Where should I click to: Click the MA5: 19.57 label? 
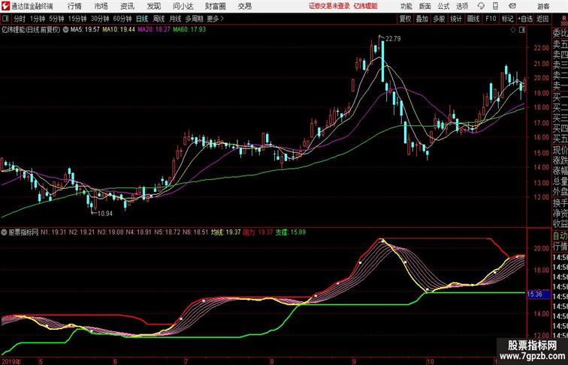coord(85,30)
